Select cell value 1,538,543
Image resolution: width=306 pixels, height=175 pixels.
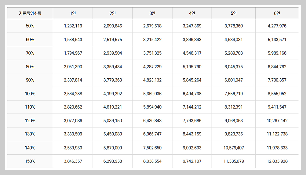click(x=73, y=40)
